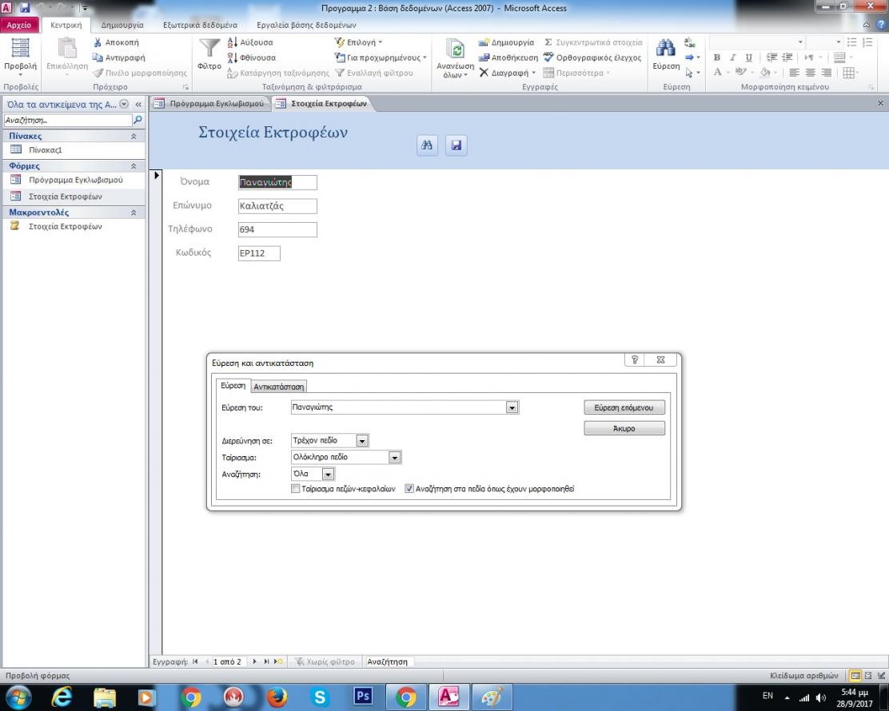Click the Replace (ab→ac) icon in ribbon
889x711 pixels.
tap(689, 42)
